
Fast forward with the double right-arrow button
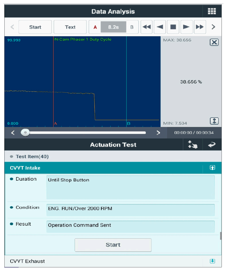pyautogui.click(x=200, y=27)
